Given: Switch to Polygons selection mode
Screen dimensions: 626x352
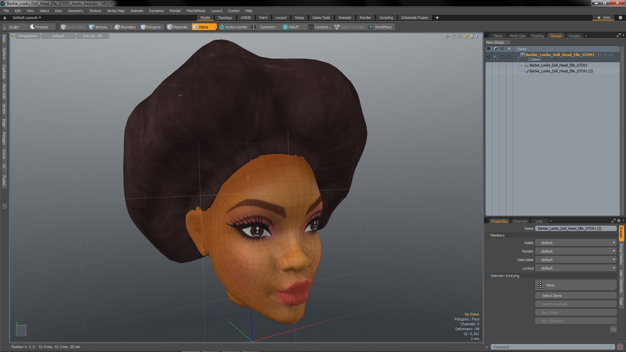Looking at the screenshot, I should click(x=151, y=27).
